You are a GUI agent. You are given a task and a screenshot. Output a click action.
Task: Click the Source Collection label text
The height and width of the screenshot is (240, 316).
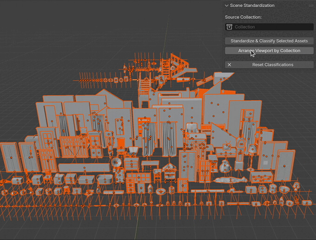pos(244,17)
